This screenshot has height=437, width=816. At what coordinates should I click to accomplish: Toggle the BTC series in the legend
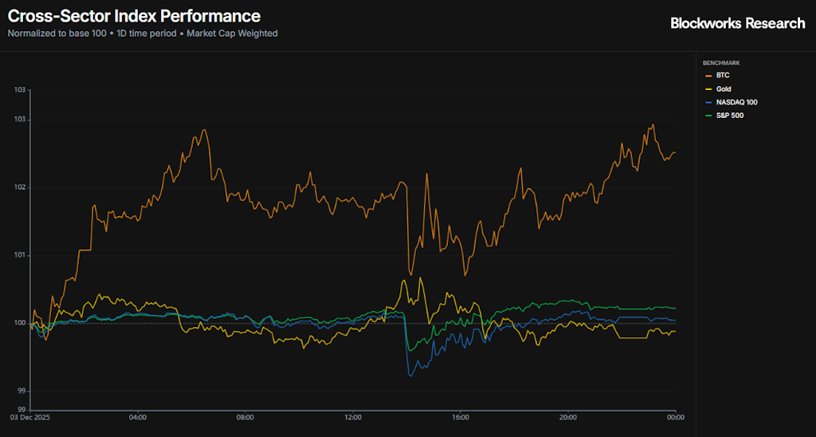(x=723, y=75)
